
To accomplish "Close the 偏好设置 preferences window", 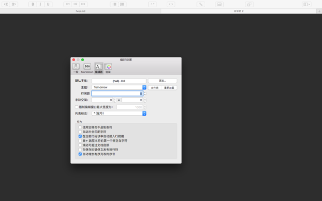I will click(74, 60).
